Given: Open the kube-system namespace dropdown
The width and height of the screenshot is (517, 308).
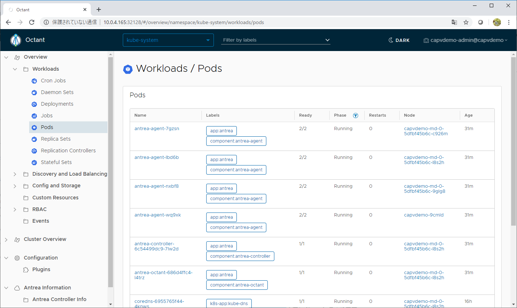Looking at the screenshot, I should [x=168, y=40].
